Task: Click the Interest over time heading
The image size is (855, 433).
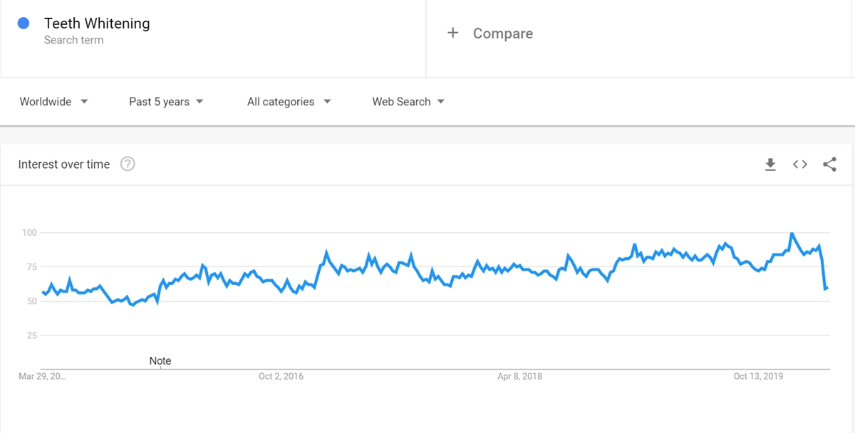Action: (64, 165)
